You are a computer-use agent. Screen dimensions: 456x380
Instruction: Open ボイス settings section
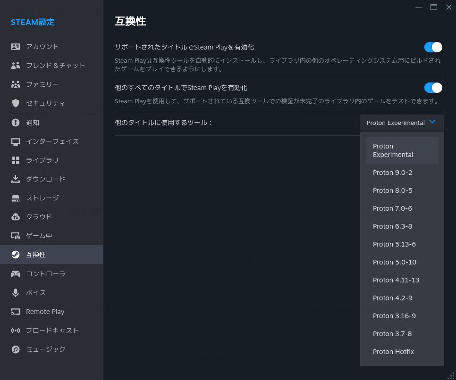click(x=51, y=293)
